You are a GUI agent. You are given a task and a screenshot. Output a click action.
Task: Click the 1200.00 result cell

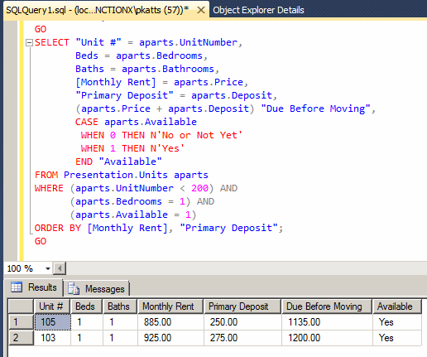pyautogui.click(x=327, y=338)
